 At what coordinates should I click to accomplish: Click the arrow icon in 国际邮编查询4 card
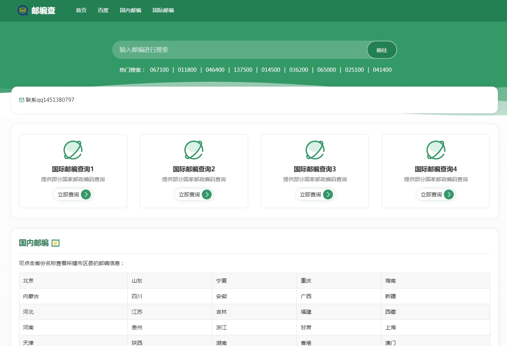(x=449, y=194)
